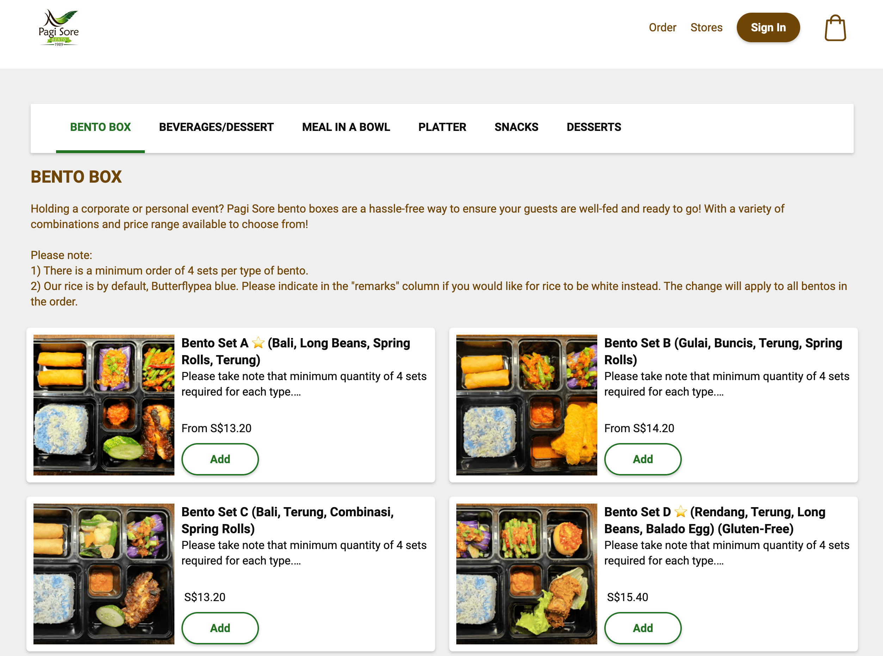The width and height of the screenshot is (883, 656).
Task: Open the Bento Set D thumbnail image
Action: pyautogui.click(x=526, y=573)
